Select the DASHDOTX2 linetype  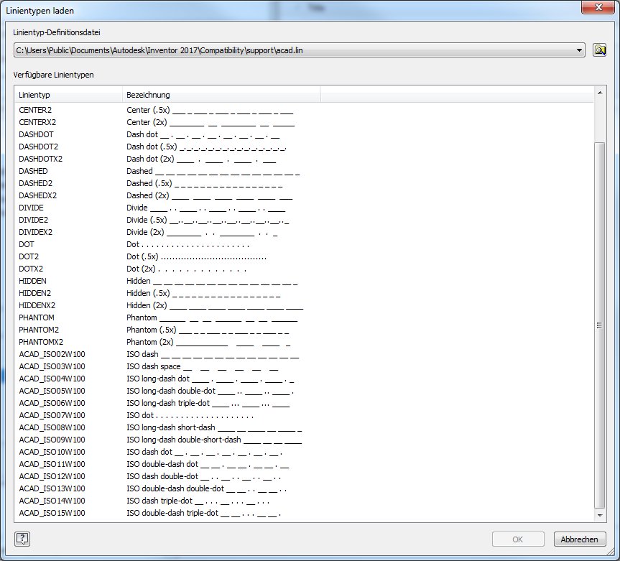click(x=40, y=159)
